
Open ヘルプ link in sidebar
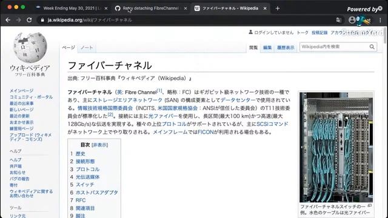pyautogui.click(x=16, y=160)
